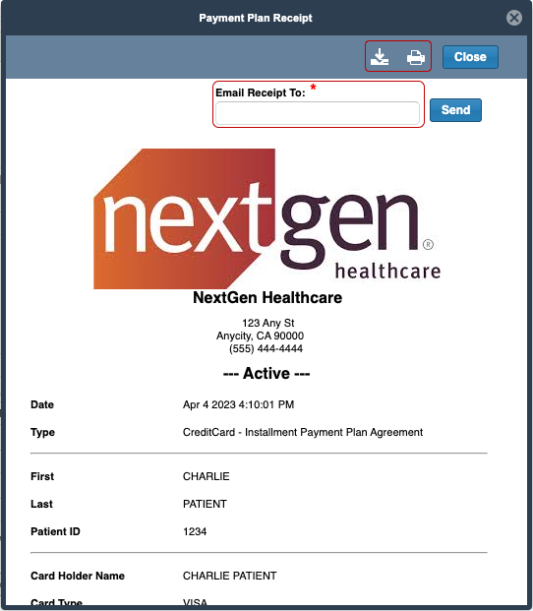533x611 pixels.
Task: Click the blue Close button
Action: (470, 57)
